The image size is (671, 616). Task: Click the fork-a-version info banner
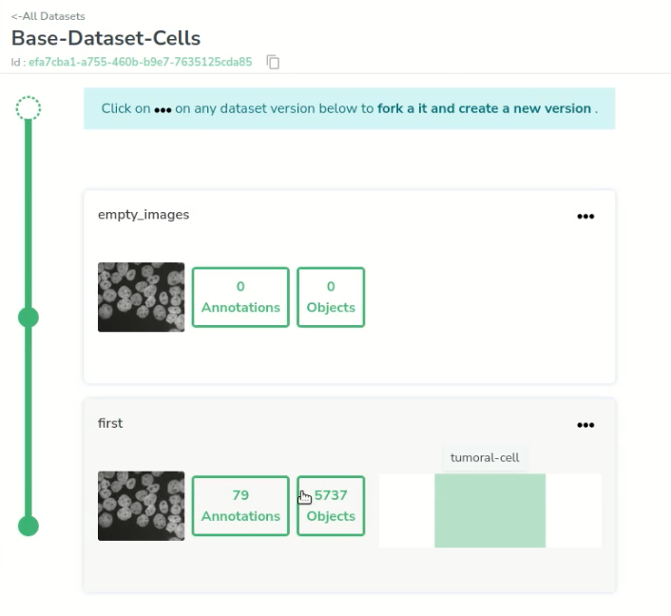(349, 108)
